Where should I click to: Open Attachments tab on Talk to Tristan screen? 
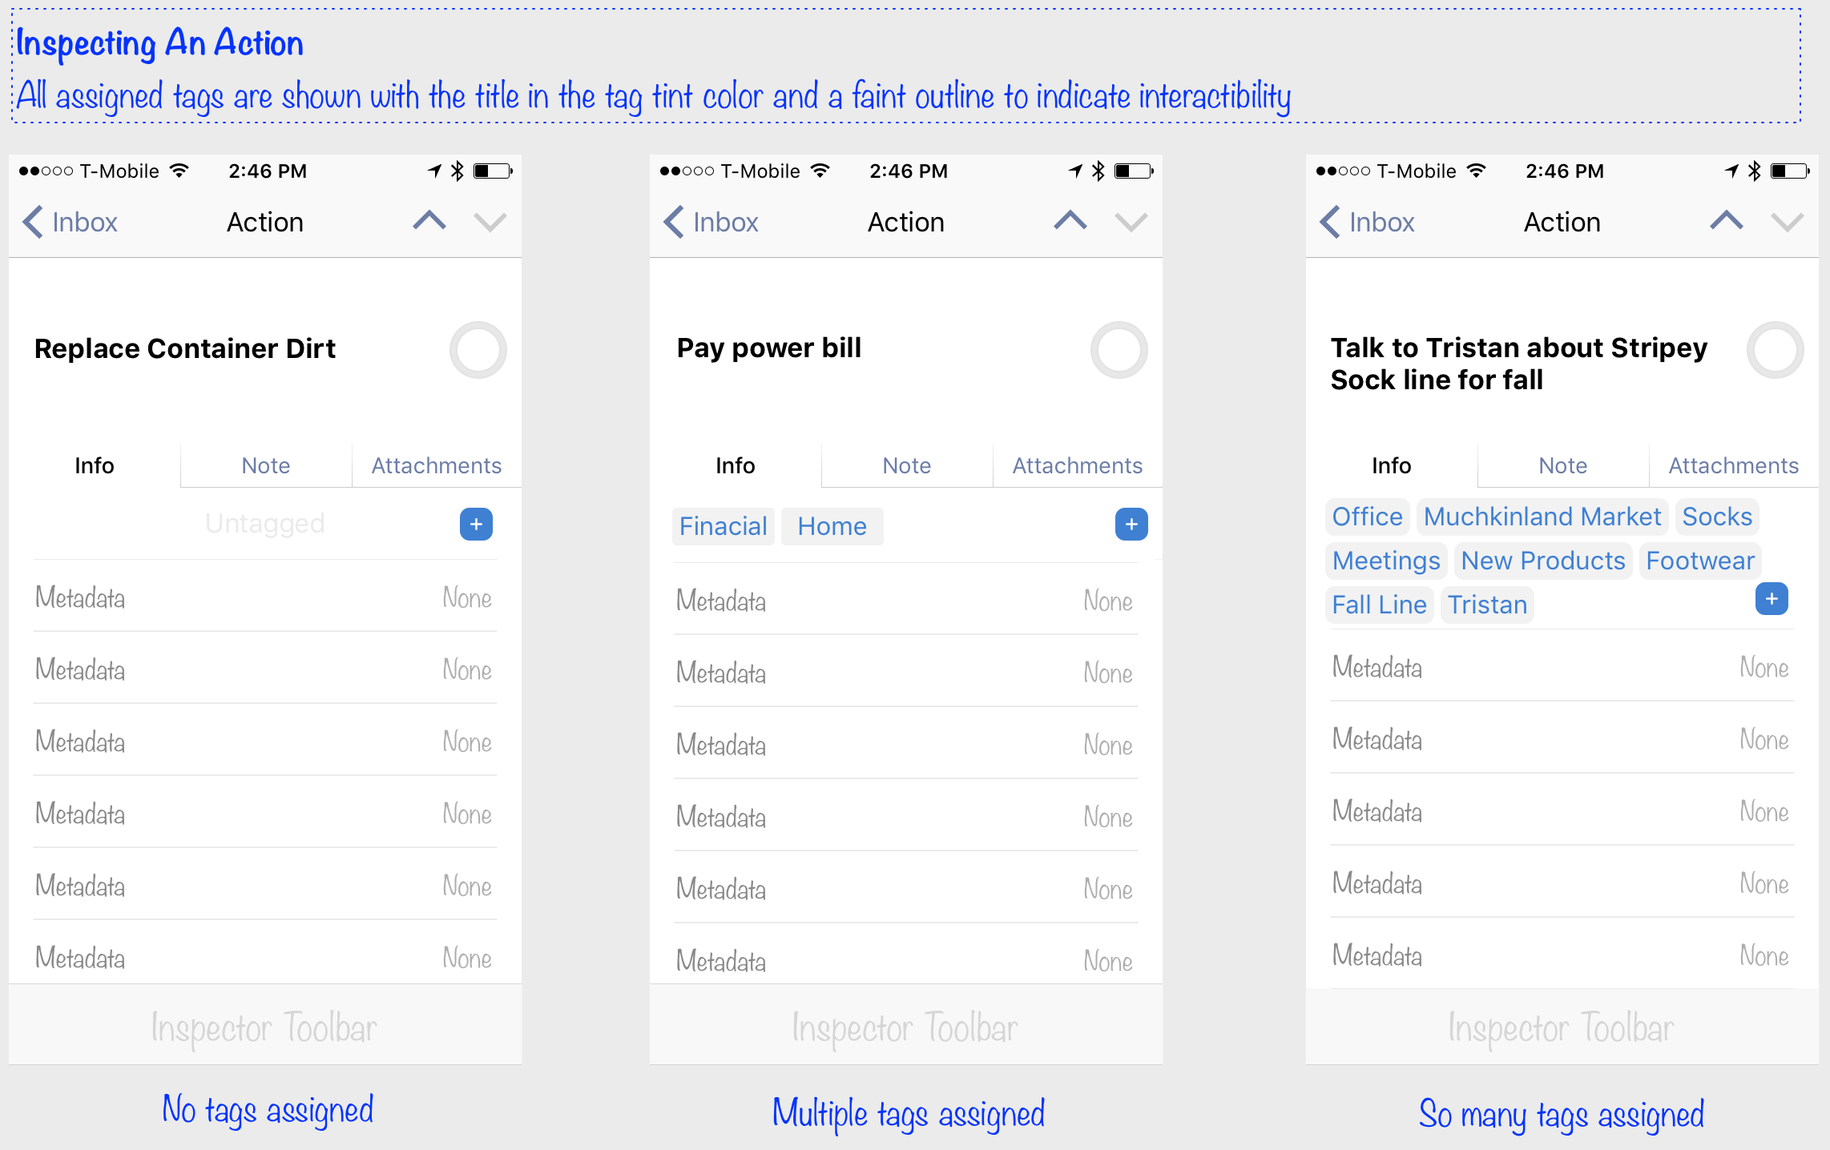[1734, 465]
